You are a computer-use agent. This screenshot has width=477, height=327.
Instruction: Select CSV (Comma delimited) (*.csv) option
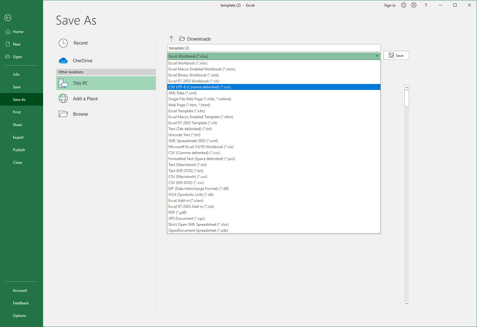274,153
